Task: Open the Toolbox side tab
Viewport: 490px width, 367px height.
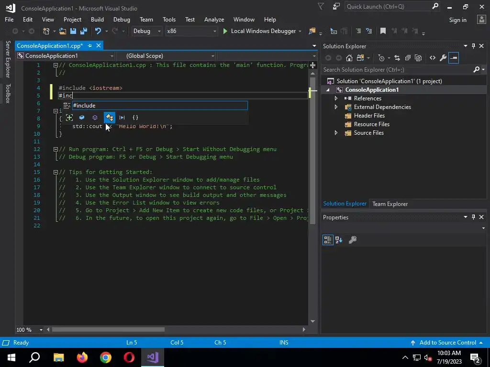Action: point(8,93)
